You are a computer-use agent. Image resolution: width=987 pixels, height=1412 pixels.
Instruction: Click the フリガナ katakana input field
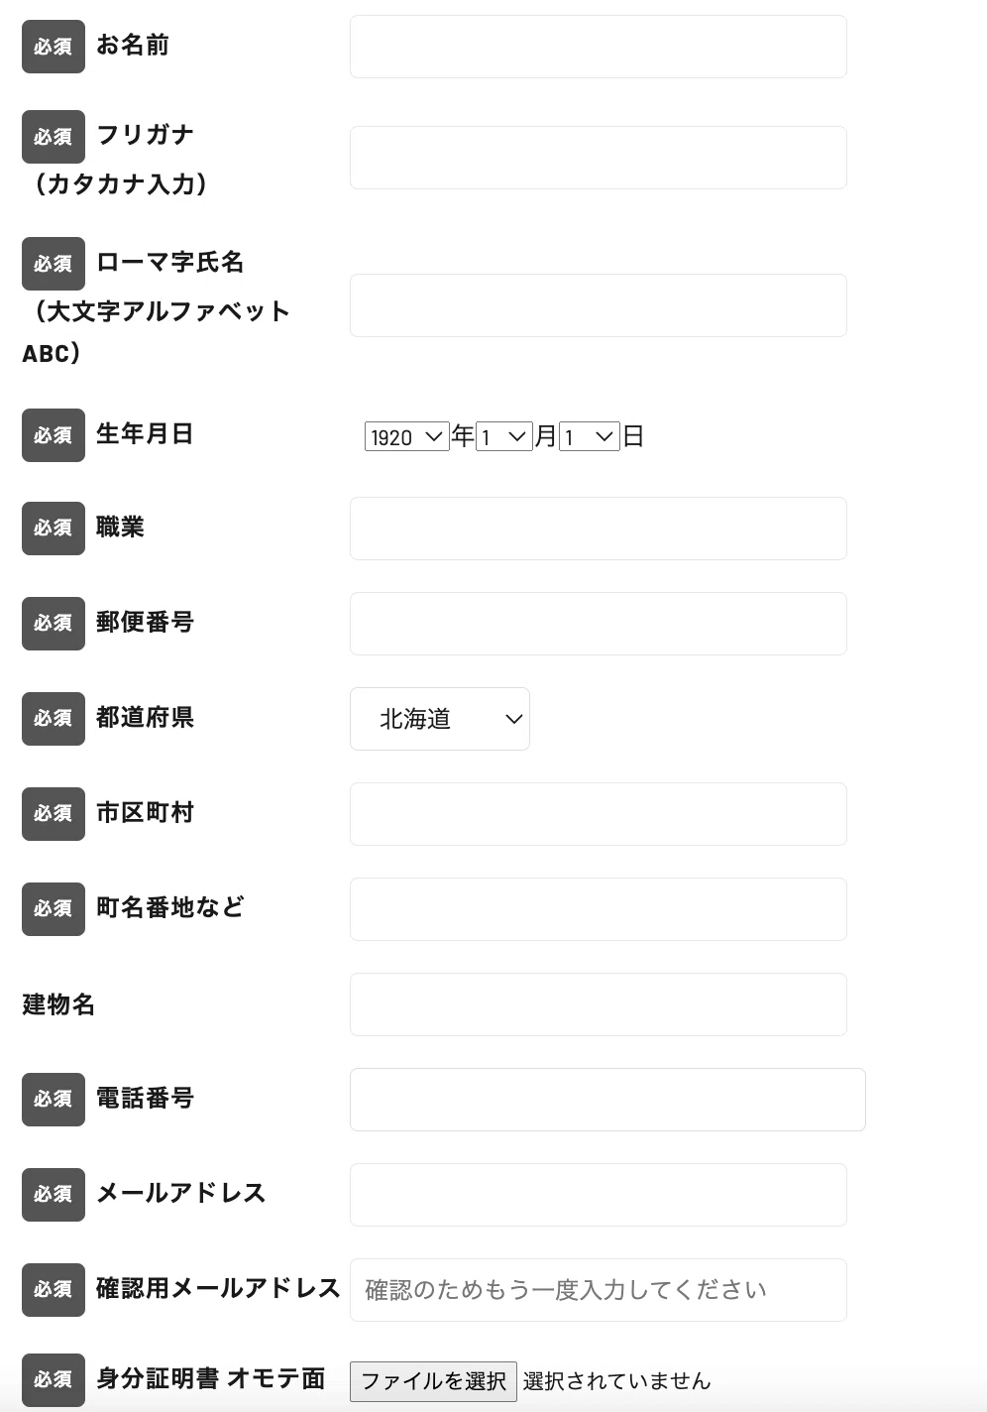click(x=599, y=158)
